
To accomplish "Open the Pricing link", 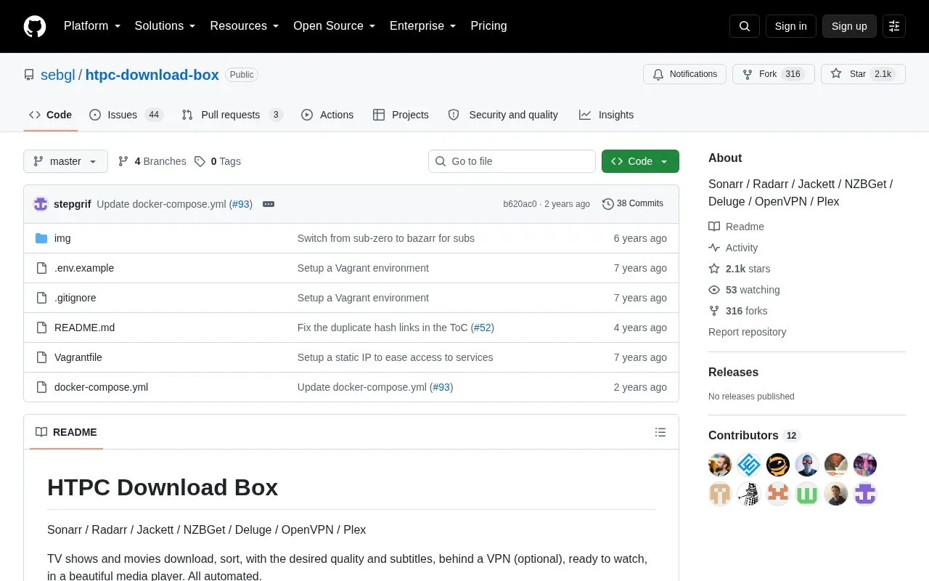I will tap(488, 26).
